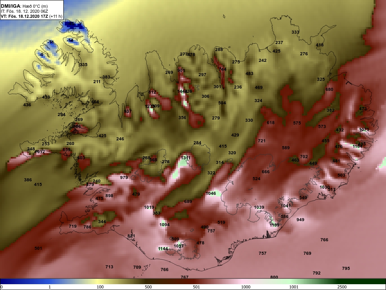Screen dimensions: 386x290
Task: Click map value 1311 near the glacier
Action: pyautogui.click(x=186, y=158)
